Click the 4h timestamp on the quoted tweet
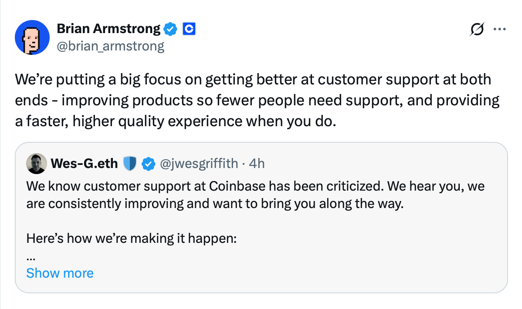Screen dimensions: 522x309 pos(257,164)
